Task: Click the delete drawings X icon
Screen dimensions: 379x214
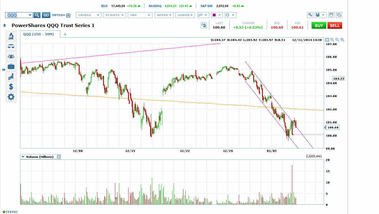Action: (227, 15)
